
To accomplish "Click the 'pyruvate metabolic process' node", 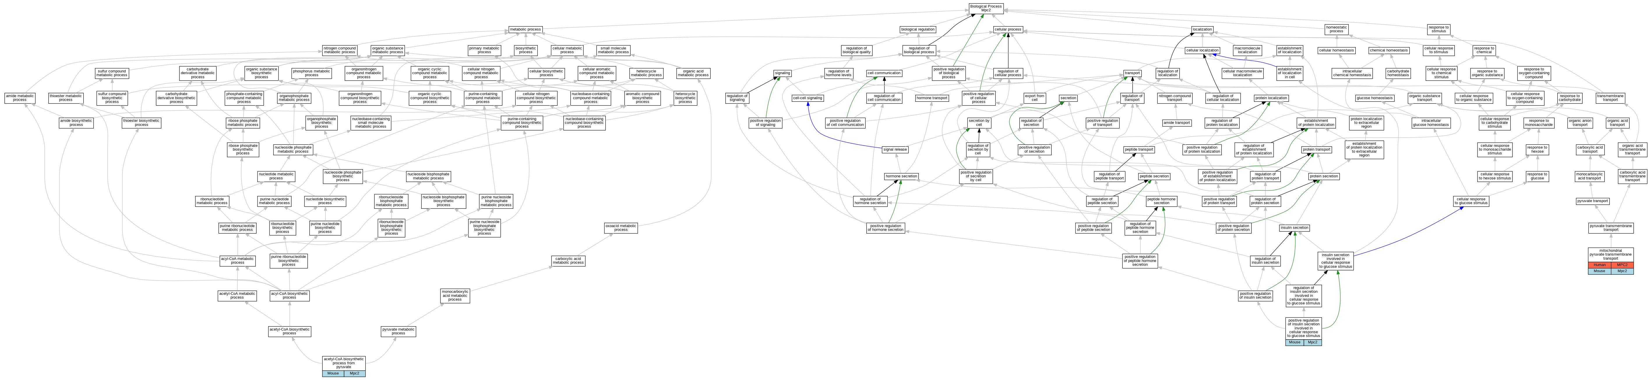I will (x=398, y=331).
